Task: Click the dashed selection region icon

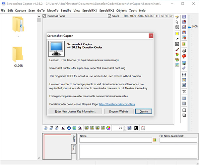Action: 184,75
